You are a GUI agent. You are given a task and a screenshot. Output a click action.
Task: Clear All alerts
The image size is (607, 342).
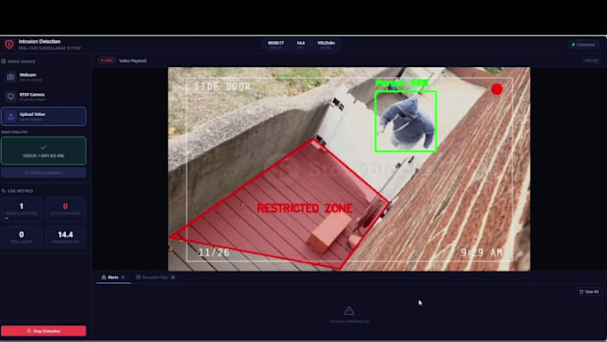tap(589, 292)
